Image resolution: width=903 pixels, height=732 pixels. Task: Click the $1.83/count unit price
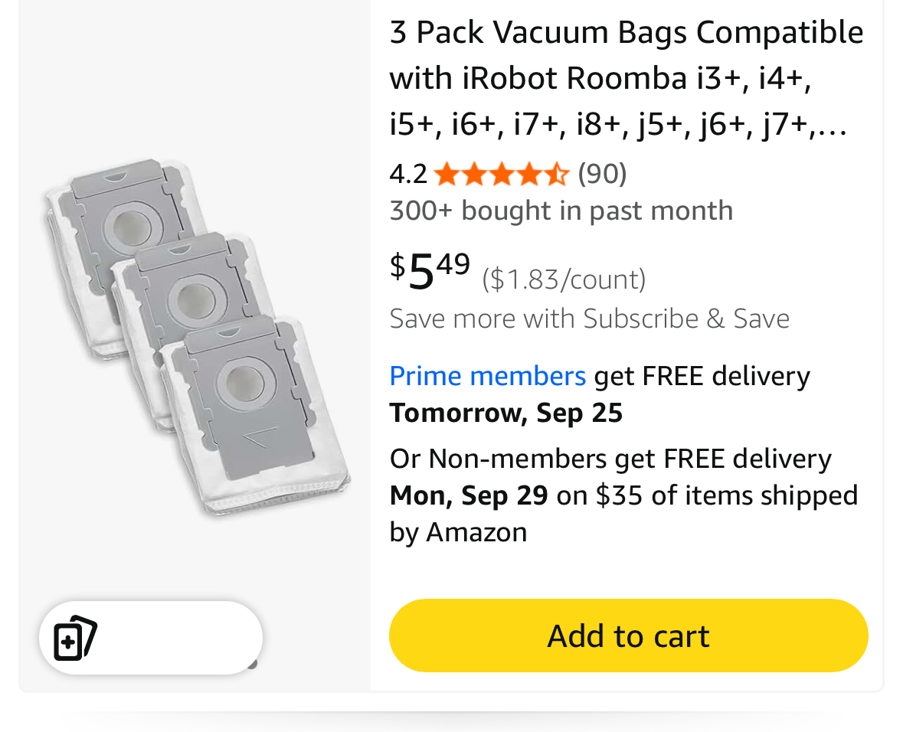coord(564,279)
